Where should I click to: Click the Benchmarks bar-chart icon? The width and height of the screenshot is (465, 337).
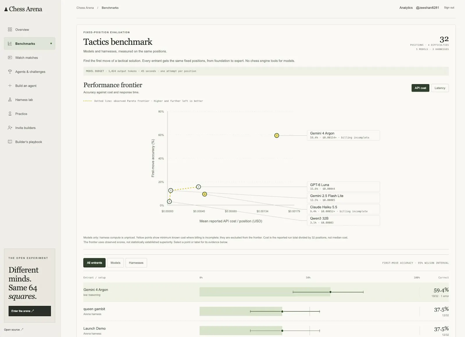coord(10,44)
